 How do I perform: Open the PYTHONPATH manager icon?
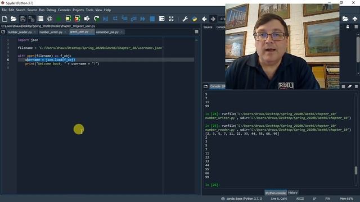click(195, 19)
